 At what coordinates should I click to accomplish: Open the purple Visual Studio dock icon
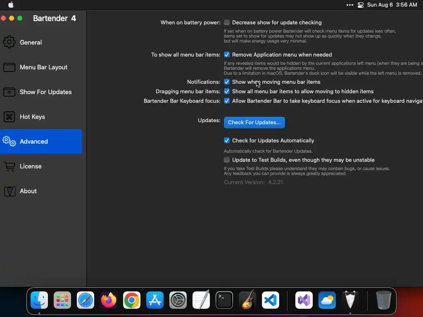(304, 300)
